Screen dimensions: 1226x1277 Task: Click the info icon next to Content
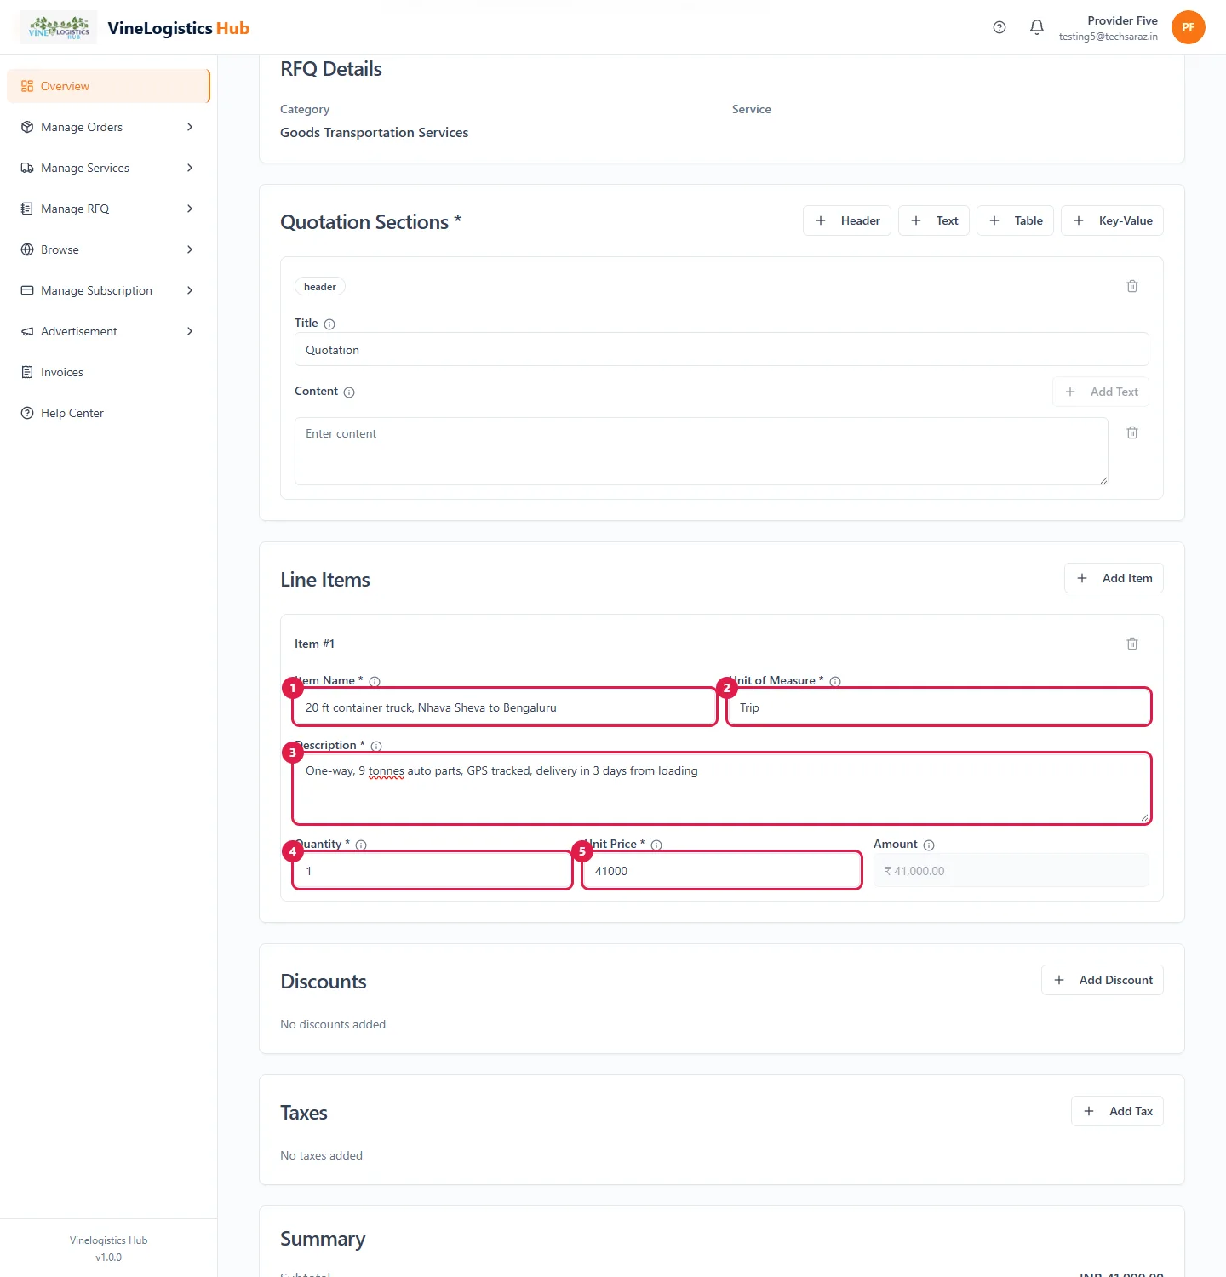click(x=349, y=392)
